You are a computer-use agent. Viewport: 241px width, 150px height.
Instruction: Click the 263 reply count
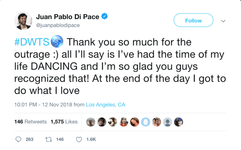pos(29,139)
